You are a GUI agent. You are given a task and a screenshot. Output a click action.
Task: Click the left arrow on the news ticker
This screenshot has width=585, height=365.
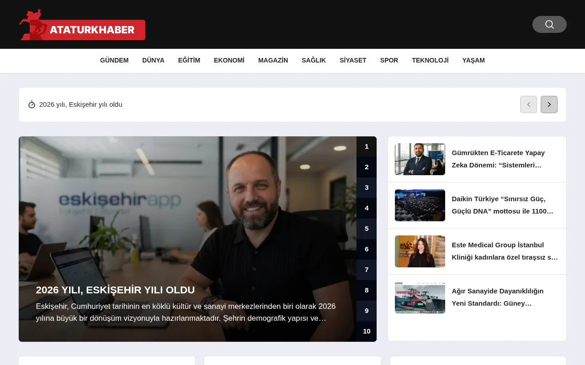(x=528, y=104)
